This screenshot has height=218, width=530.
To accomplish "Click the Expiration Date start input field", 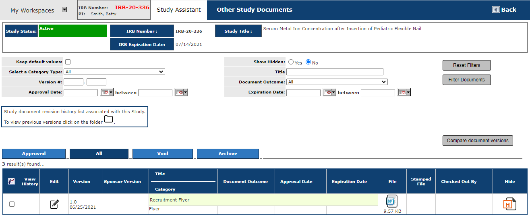I will [x=303, y=92].
